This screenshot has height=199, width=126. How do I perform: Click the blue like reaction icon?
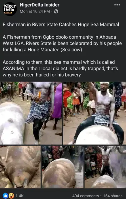coord(5,196)
